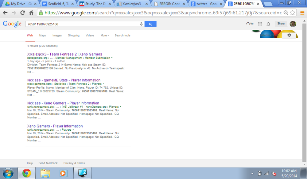Select the Videos search category
This screenshot has width=307, height=179.
(x=90, y=35)
